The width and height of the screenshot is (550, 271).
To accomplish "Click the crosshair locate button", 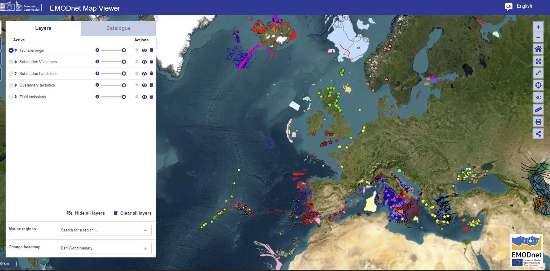I will click(538, 85).
